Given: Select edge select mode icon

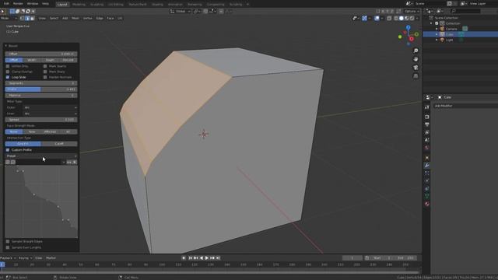Looking at the screenshot, I should 27,19.
